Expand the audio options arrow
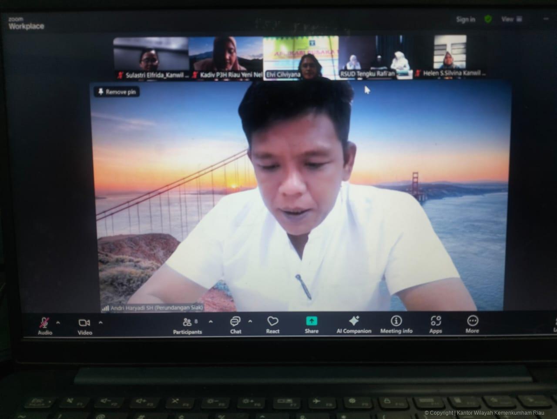This screenshot has height=419, width=557. click(58, 323)
